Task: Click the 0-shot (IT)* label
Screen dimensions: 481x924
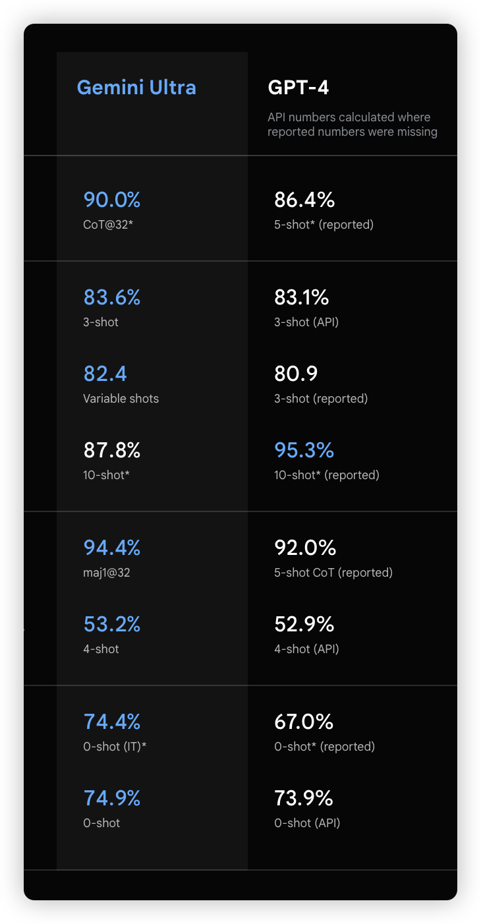Action: pos(115,747)
